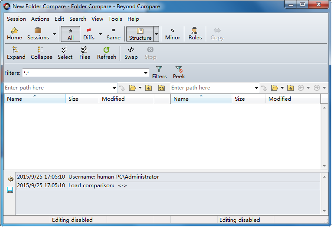Image resolution: width=332 pixels, height=227 pixels.
Task: Click the log pane scrollbar up arrow
Action: click(x=324, y=177)
